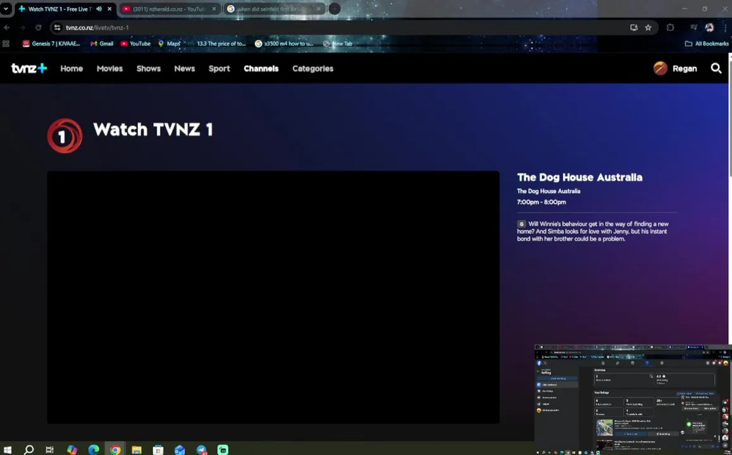Click the '7:00pm - 8:00pm' time text
This screenshot has height=455, width=732.
click(x=541, y=202)
